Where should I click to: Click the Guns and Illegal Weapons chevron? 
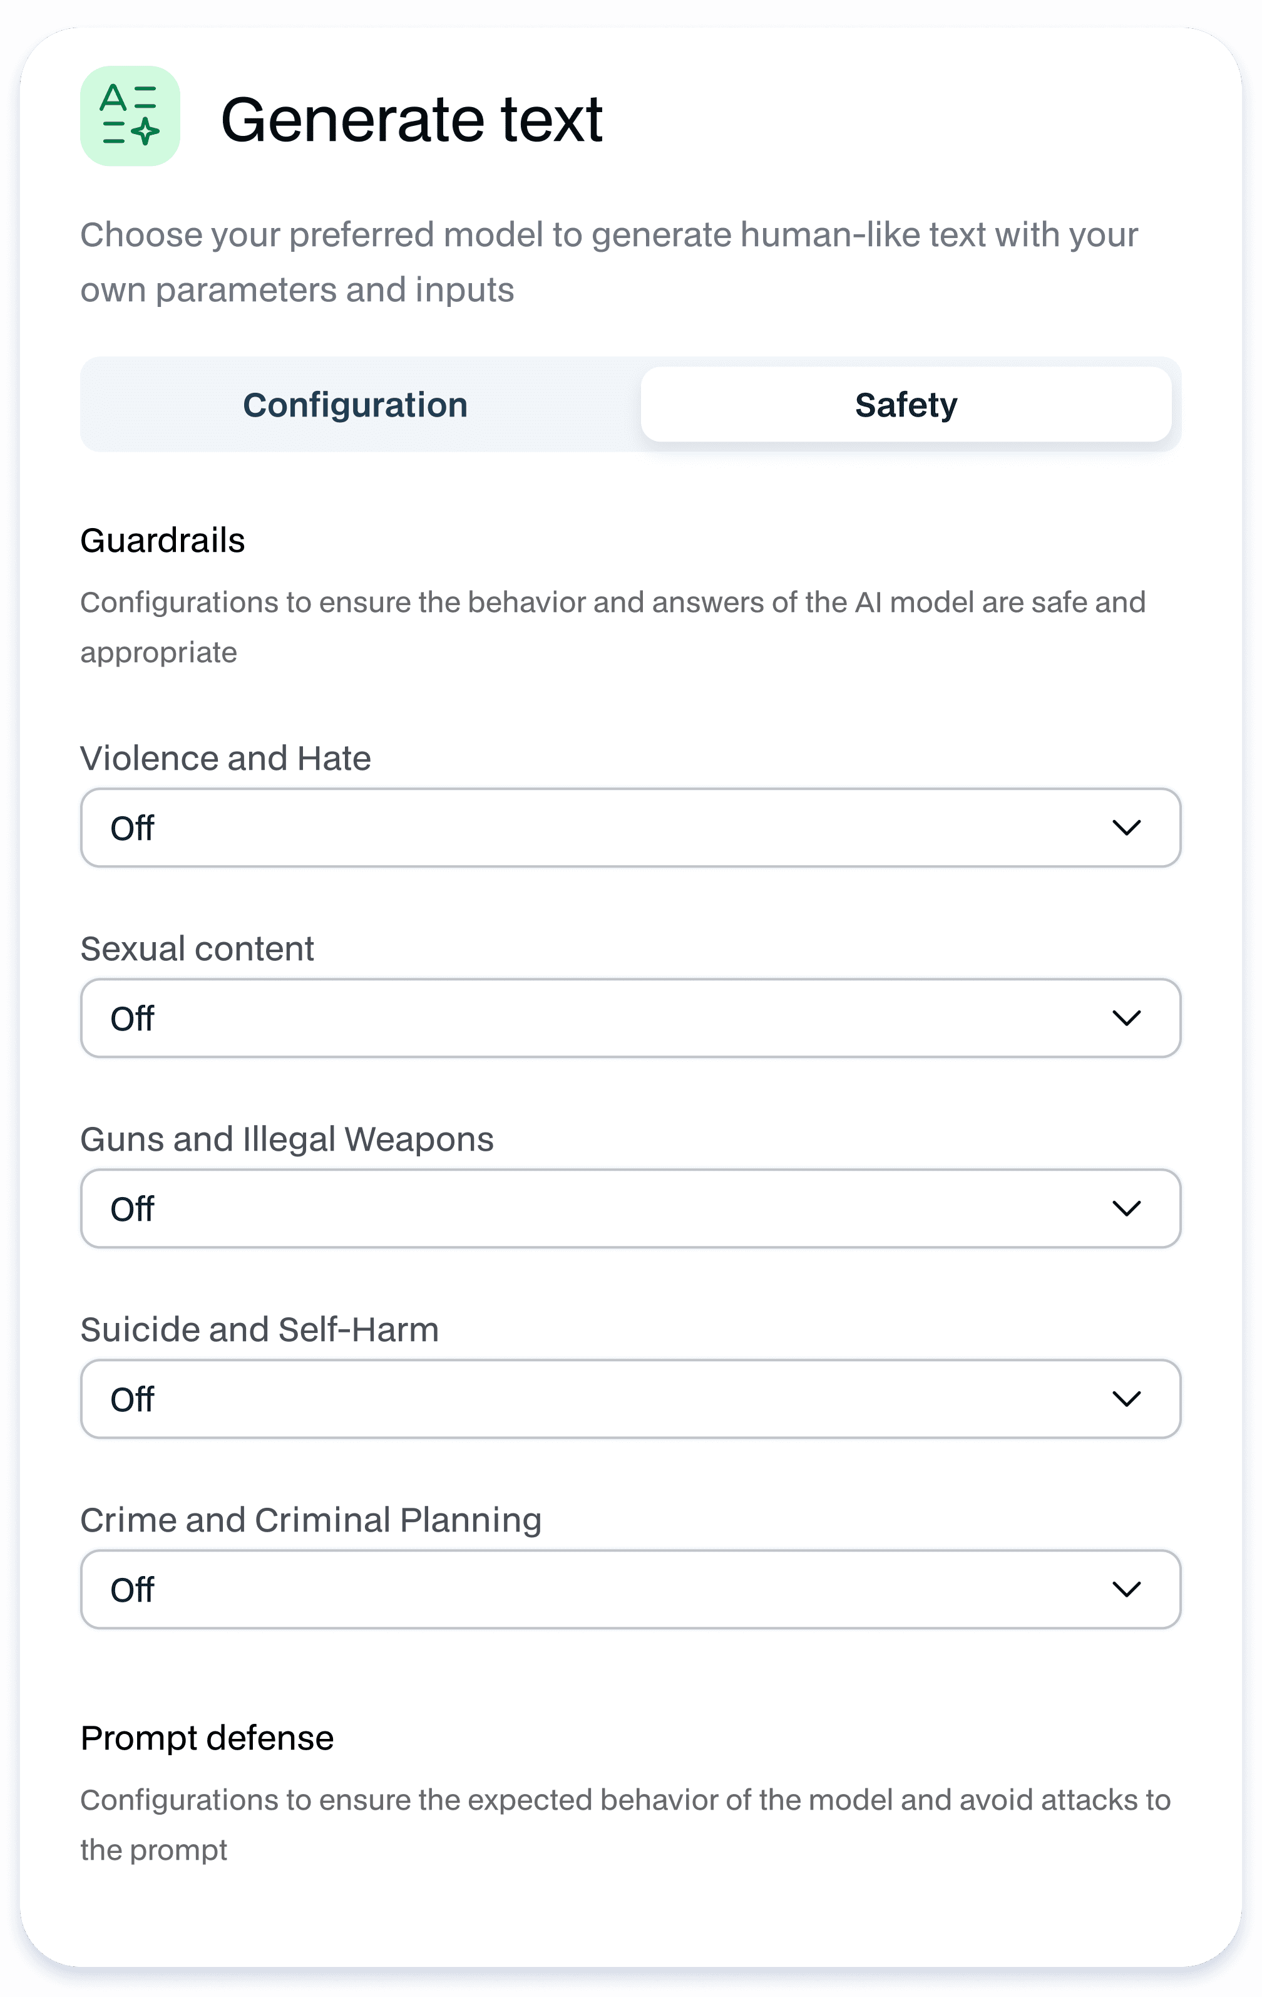[1126, 1208]
